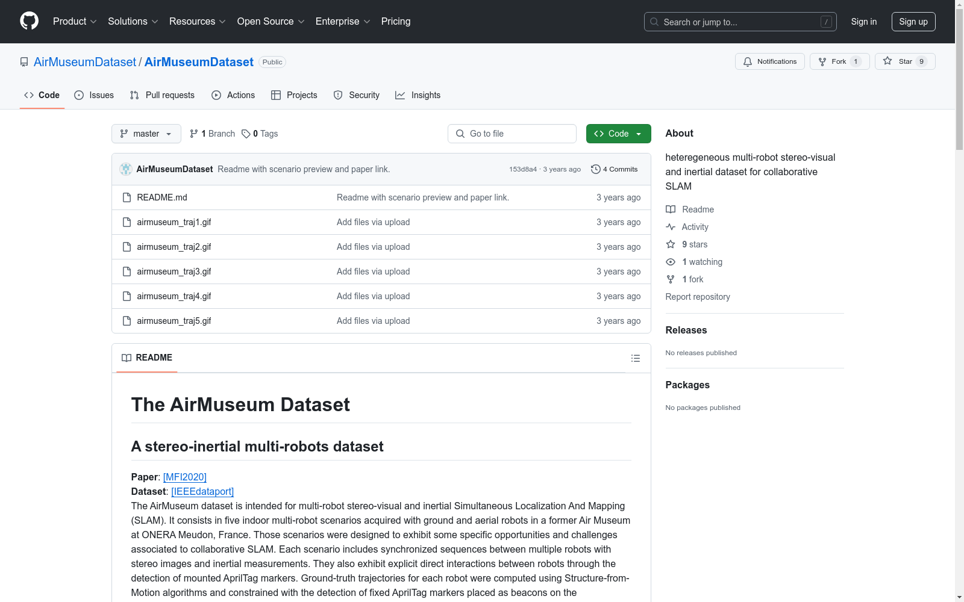The height and width of the screenshot is (602, 964).
Task: Open commit hash 153d8a4
Action: [x=523, y=169]
